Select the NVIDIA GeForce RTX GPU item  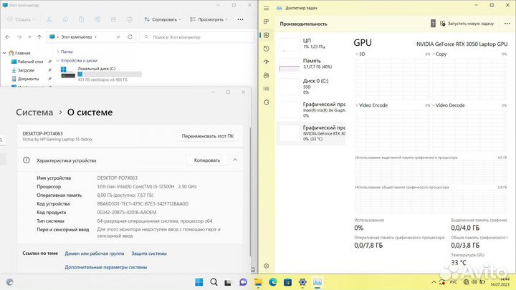click(x=312, y=133)
